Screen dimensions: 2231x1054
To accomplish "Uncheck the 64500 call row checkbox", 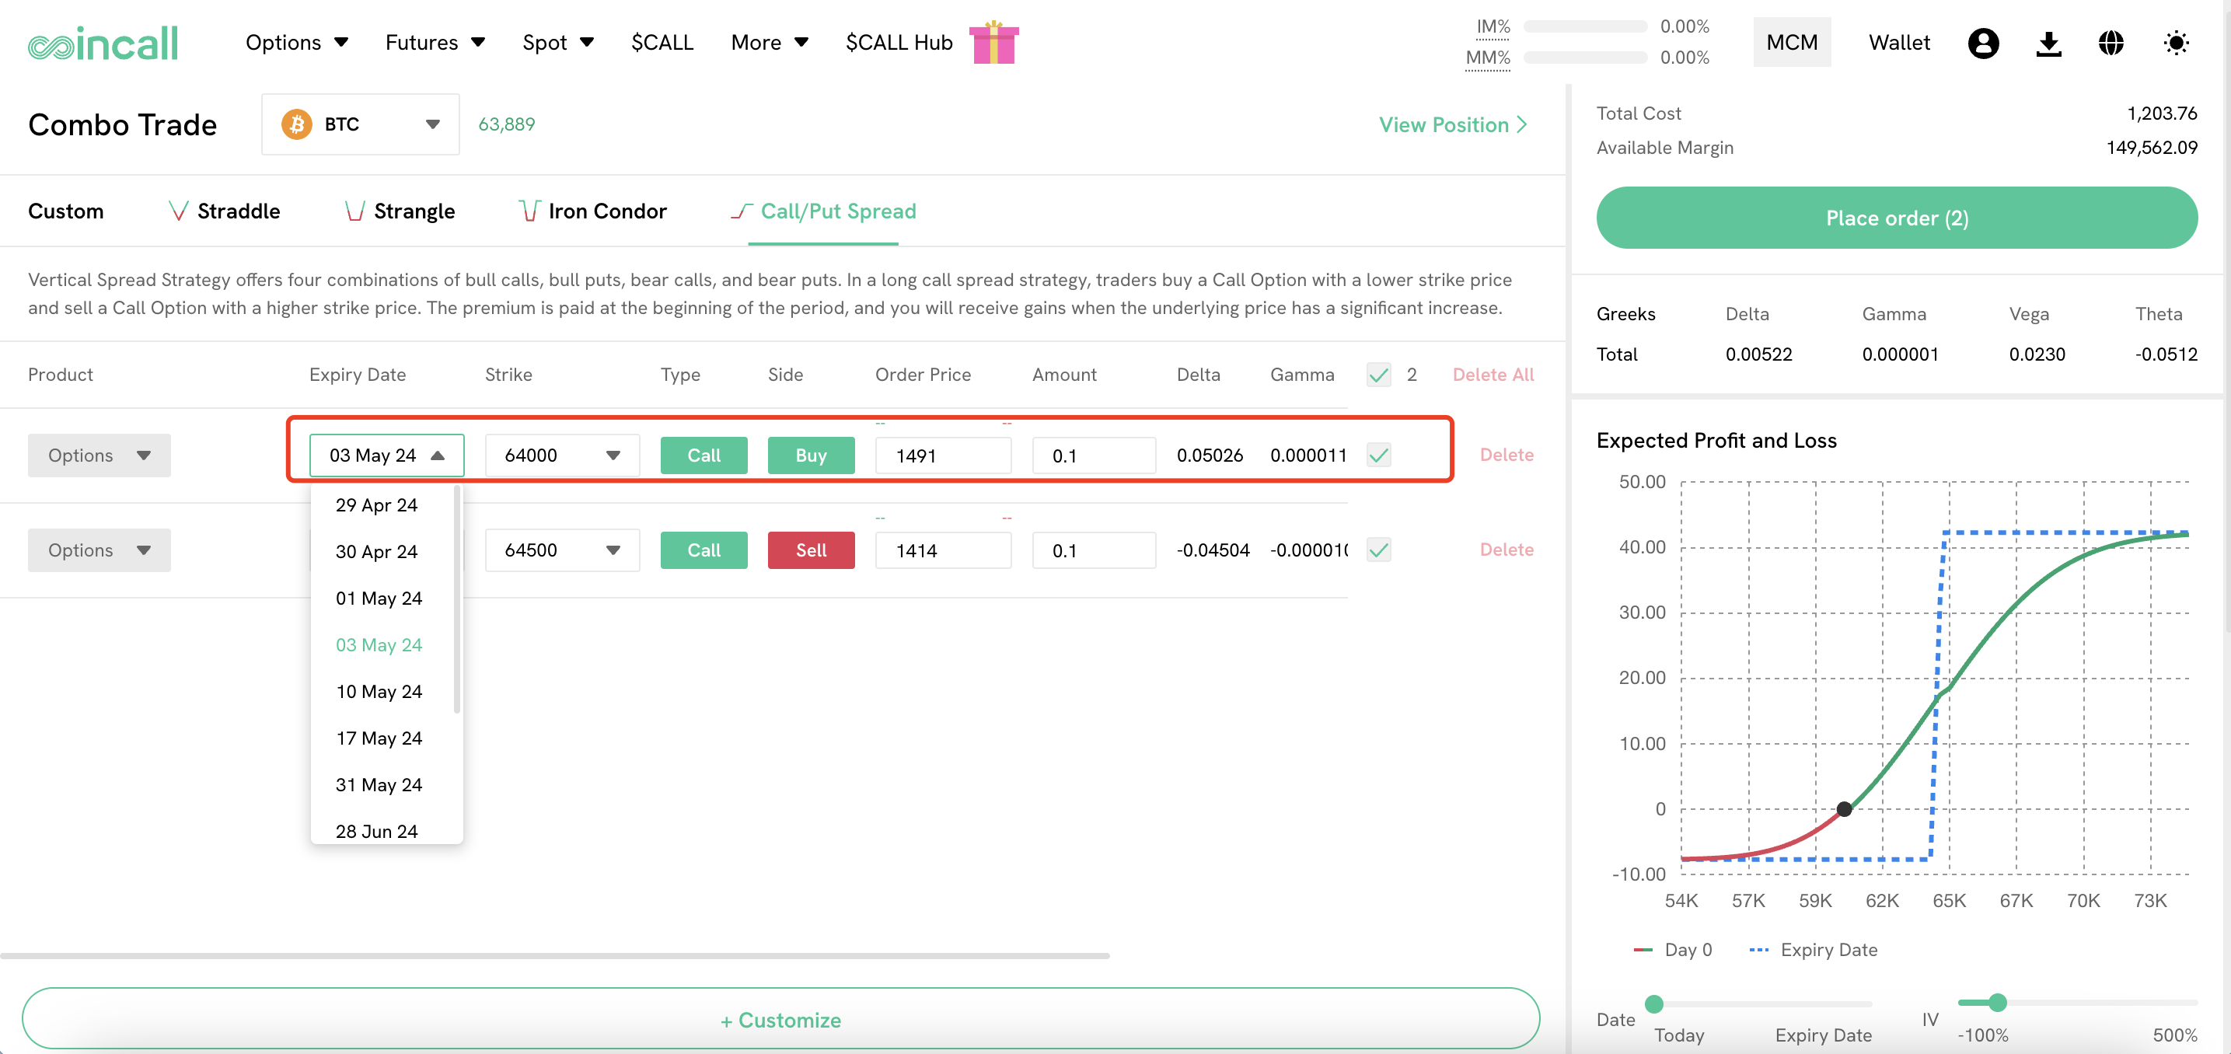I will click(1379, 550).
